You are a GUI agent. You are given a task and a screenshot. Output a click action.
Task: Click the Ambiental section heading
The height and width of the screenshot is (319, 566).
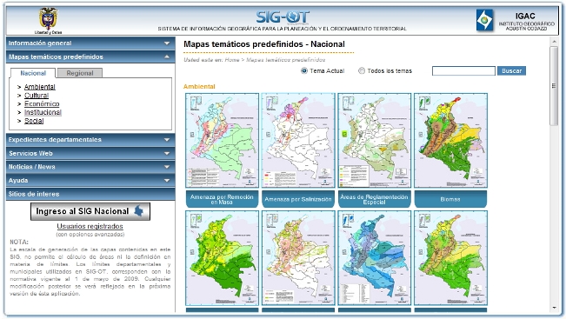click(x=199, y=87)
